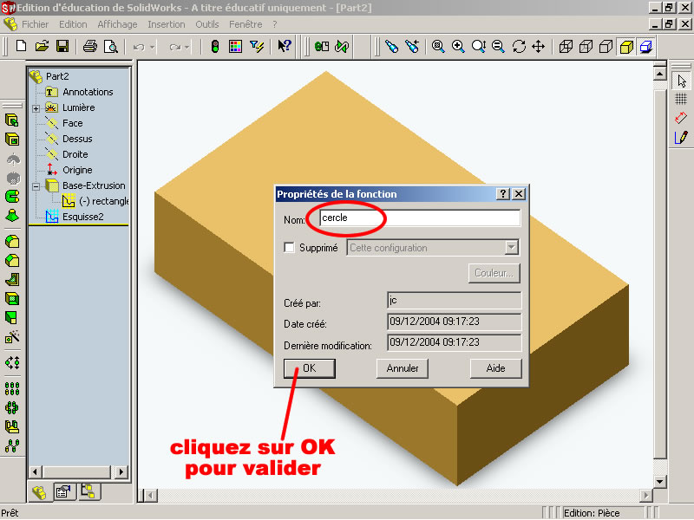
Task: Click the Select arrow tool in right toolbar
Action: [681, 81]
